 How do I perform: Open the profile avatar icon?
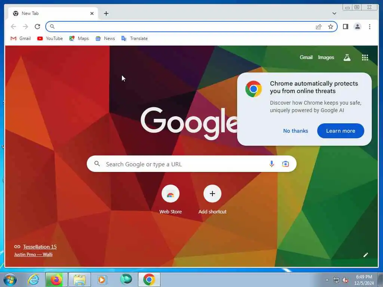coord(357,27)
